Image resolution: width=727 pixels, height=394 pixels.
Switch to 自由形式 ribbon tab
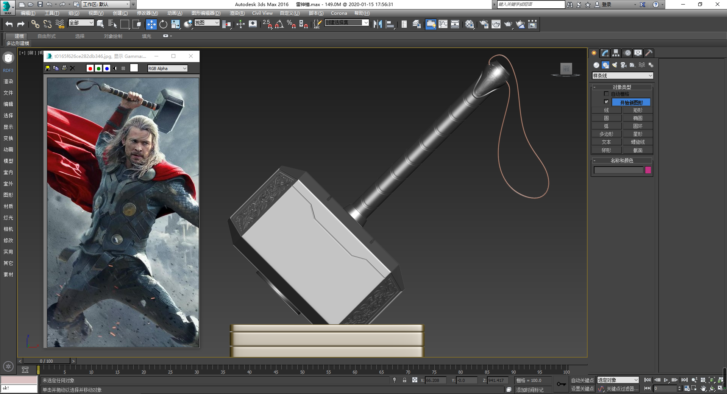[47, 36]
